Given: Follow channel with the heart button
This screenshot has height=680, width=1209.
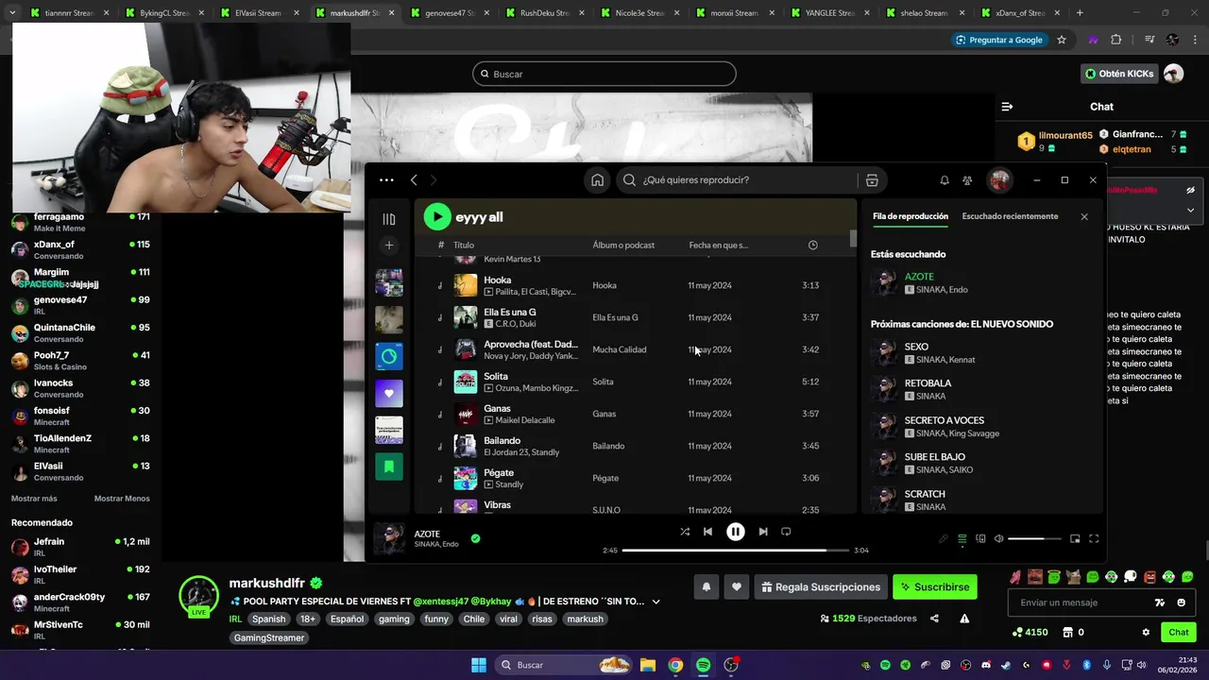Looking at the screenshot, I should point(737,586).
